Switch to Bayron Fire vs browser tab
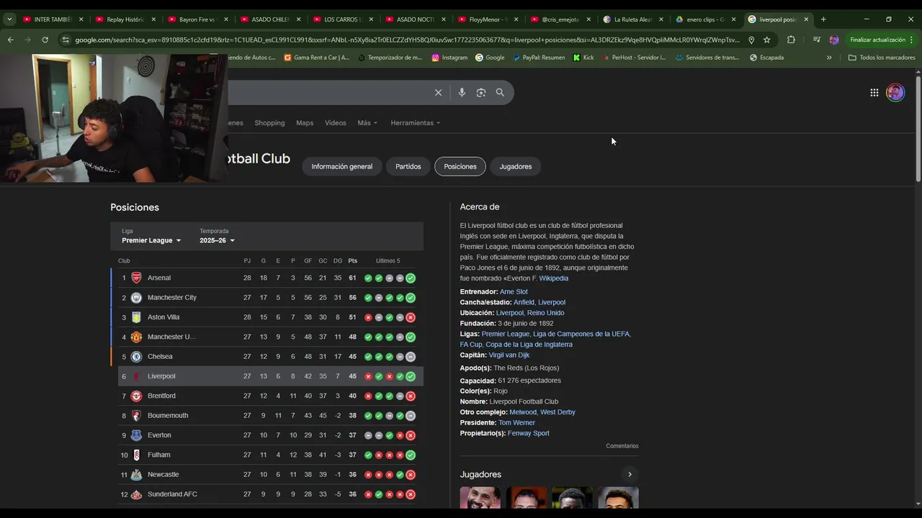The width and height of the screenshot is (922, 518). 197,19
